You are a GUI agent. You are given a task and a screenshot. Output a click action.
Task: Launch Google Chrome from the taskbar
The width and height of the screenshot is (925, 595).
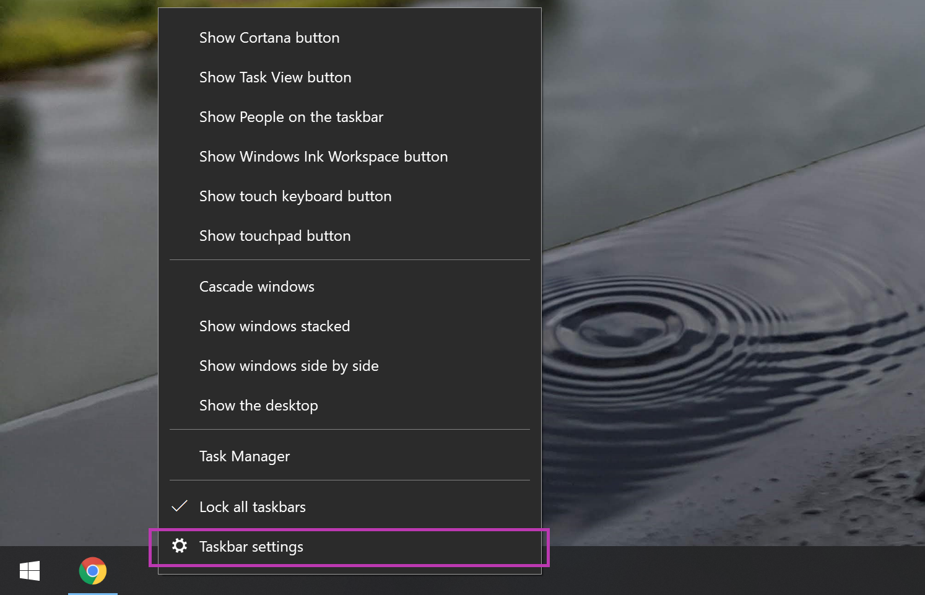click(x=92, y=571)
